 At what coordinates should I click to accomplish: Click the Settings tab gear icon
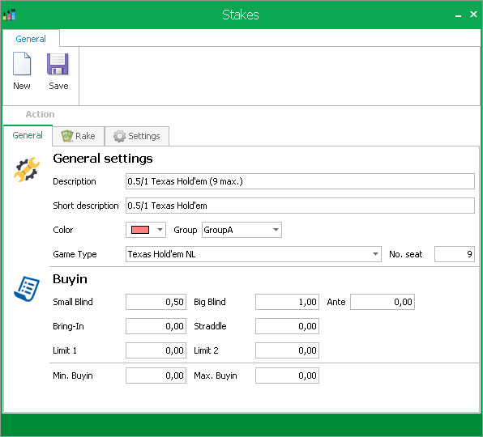(119, 136)
